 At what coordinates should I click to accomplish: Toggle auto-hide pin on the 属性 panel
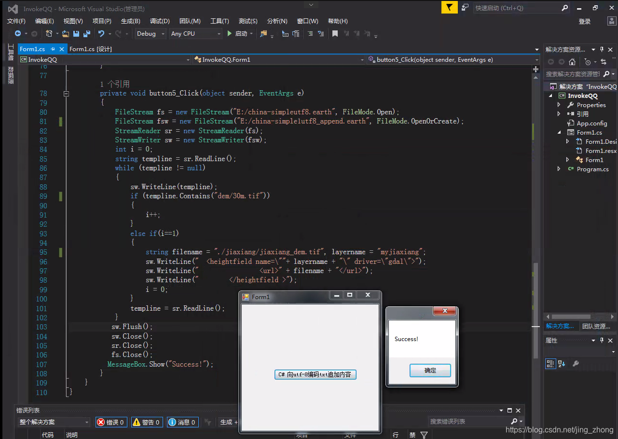[602, 340]
